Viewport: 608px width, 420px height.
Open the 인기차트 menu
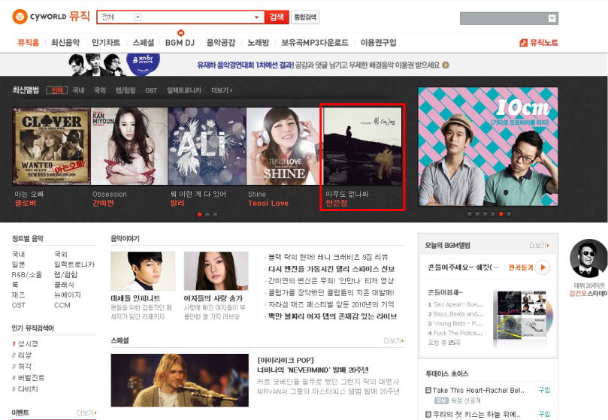tap(106, 43)
